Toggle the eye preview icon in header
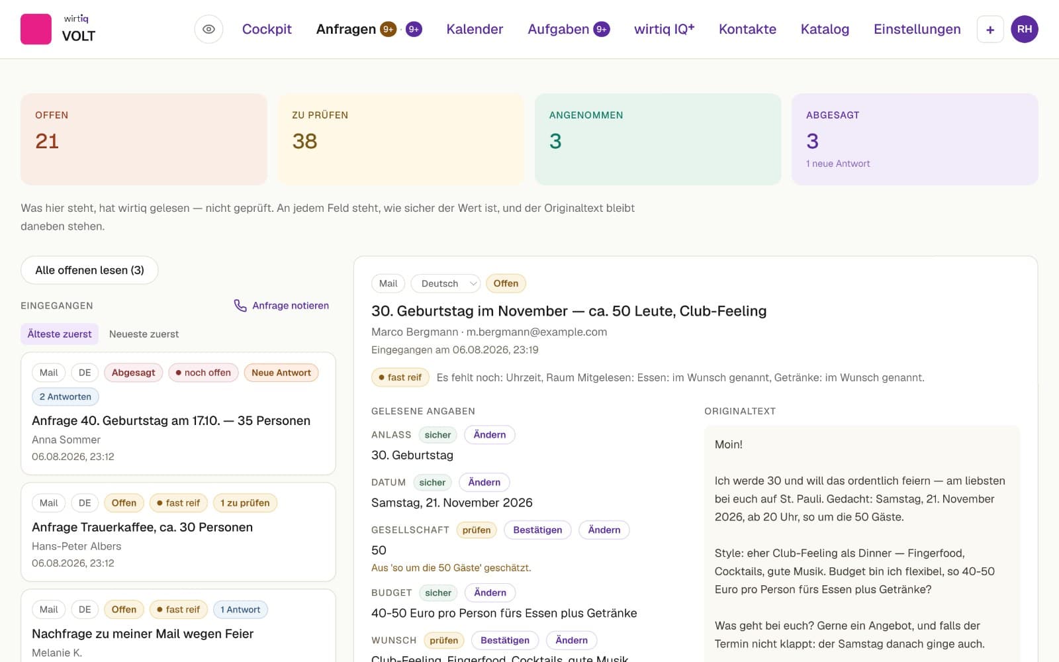The image size is (1059, 662). click(208, 29)
